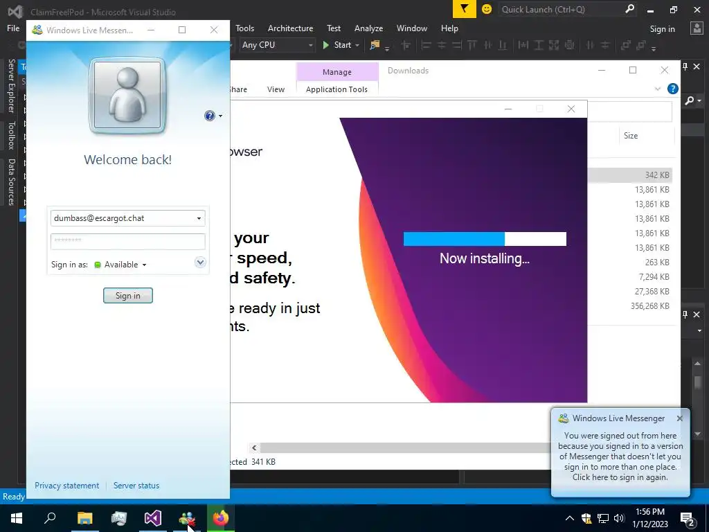Open the Layout toolbar overflow options arrow
Screen dimensions: 709x532
(654, 48)
